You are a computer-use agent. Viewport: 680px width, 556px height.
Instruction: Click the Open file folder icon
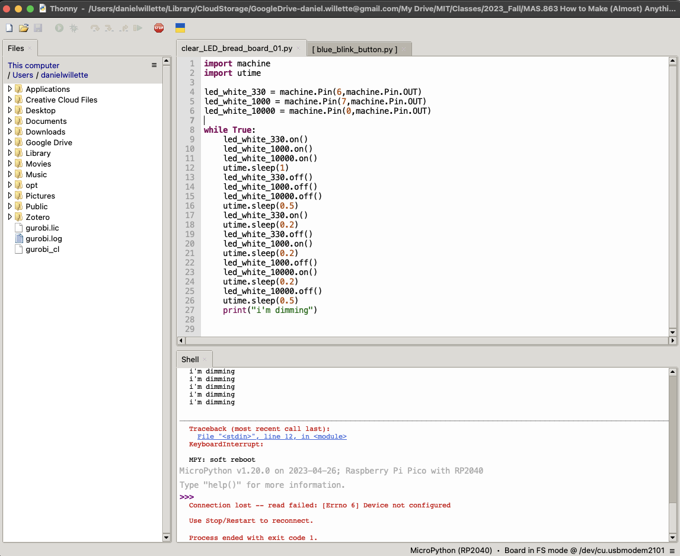[x=23, y=28]
